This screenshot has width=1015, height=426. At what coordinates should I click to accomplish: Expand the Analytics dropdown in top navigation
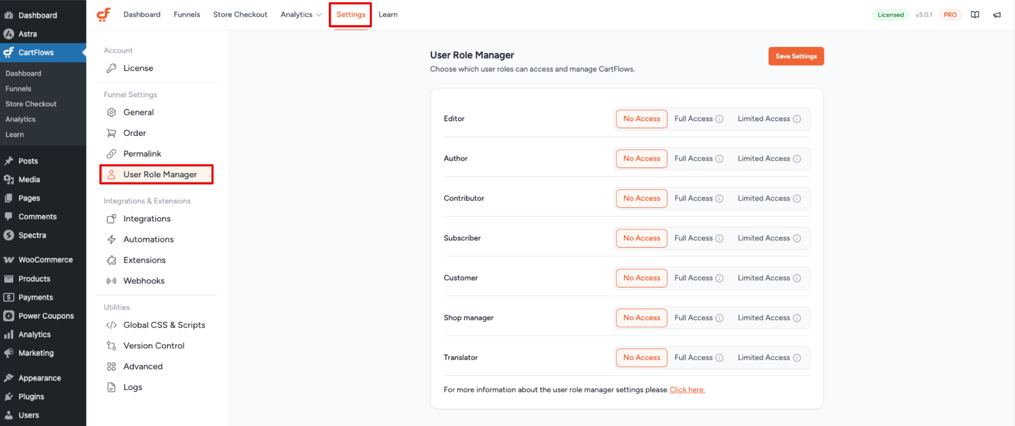pos(301,15)
